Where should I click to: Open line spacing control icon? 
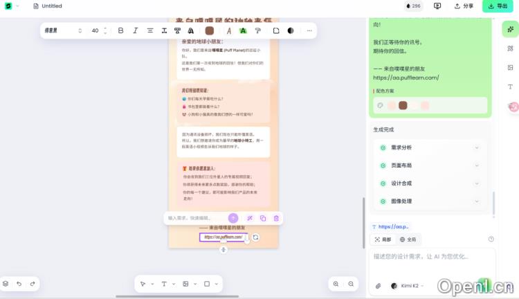(164, 30)
